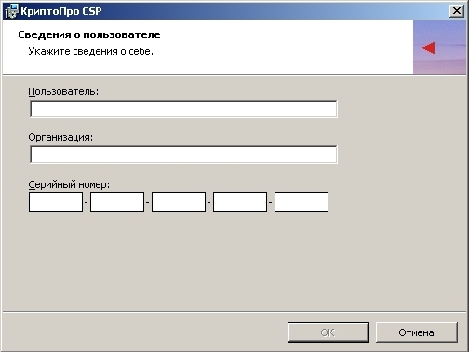Select the fourth serial number box
This screenshot has height=352, width=469.
pyautogui.click(x=240, y=202)
